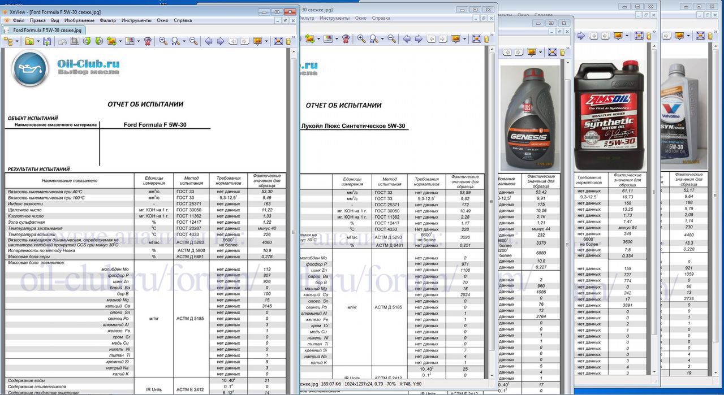The image size is (724, 395).
Task: Zoom in on the Ford Formula image
Action: [163, 41]
